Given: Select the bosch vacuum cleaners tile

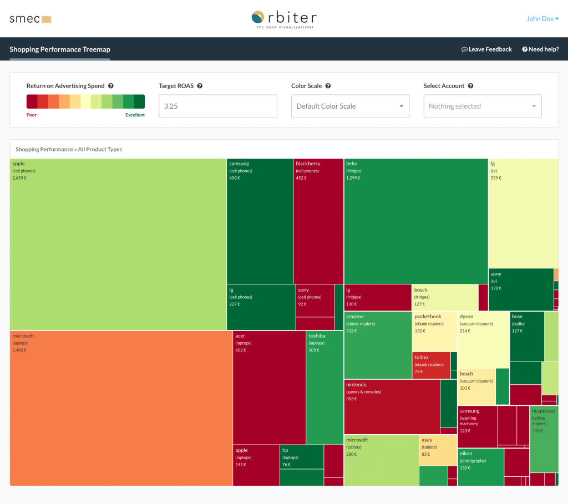Looking at the screenshot, I should [x=476, y=386].
